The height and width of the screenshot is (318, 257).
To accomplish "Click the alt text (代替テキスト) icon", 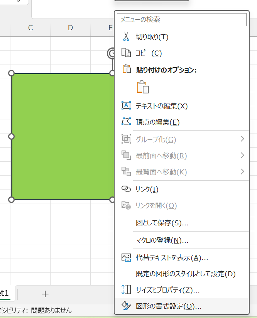I will pos(126,257).
